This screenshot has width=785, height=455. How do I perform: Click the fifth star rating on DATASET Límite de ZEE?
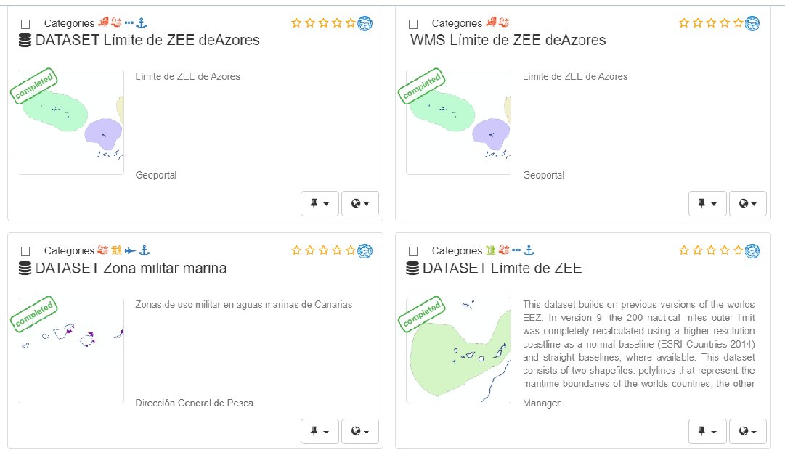click(x=738, y=250)
